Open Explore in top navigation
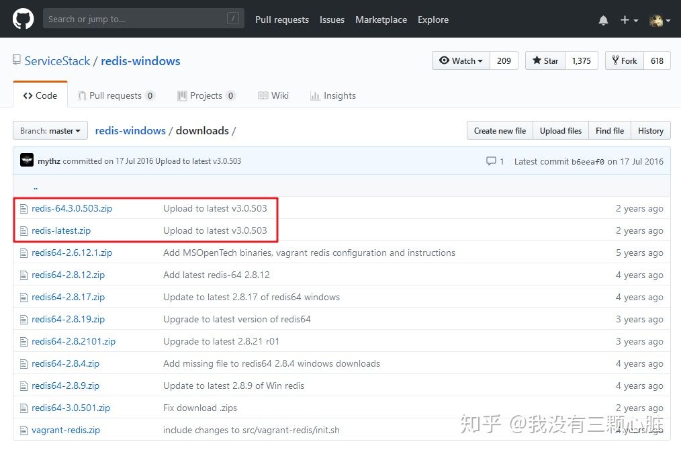 click(433, 19)
